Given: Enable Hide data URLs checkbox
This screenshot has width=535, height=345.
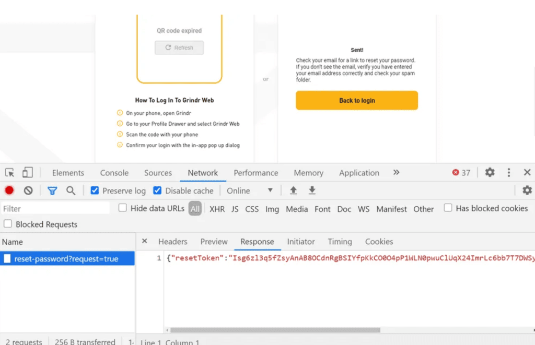Looking at the screenshot, I should [122, 208].
